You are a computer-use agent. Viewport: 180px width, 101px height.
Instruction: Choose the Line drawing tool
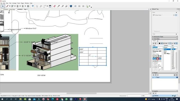(x=7, y=6)
